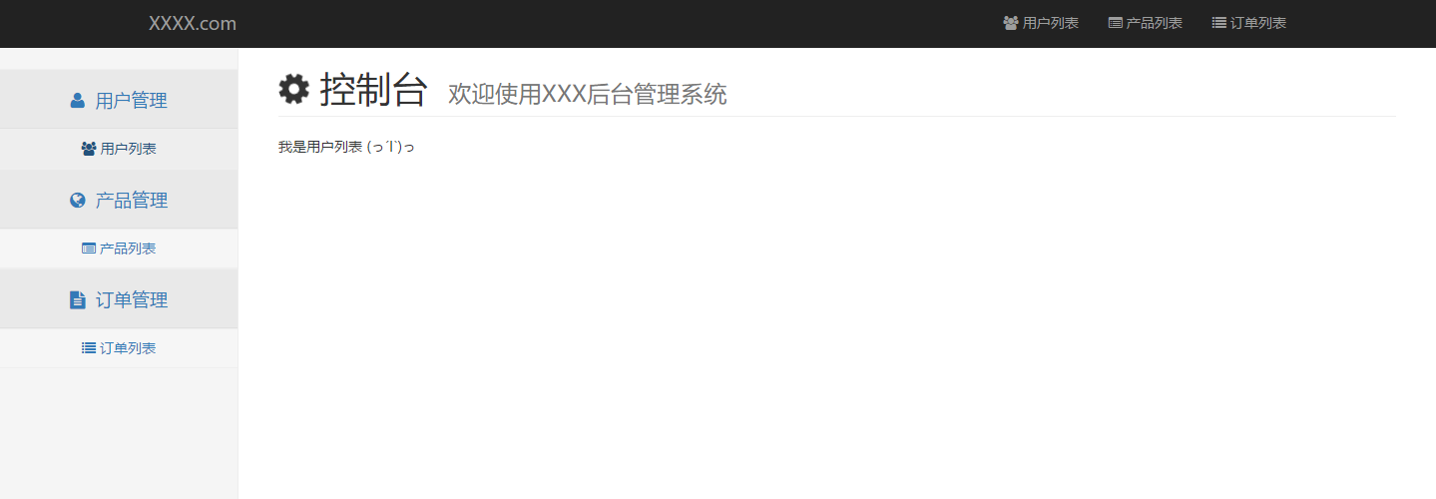Toggle the 订单管理 sidebar section
Viewport: 1436px width, 499px height.
tap(119, 298)
